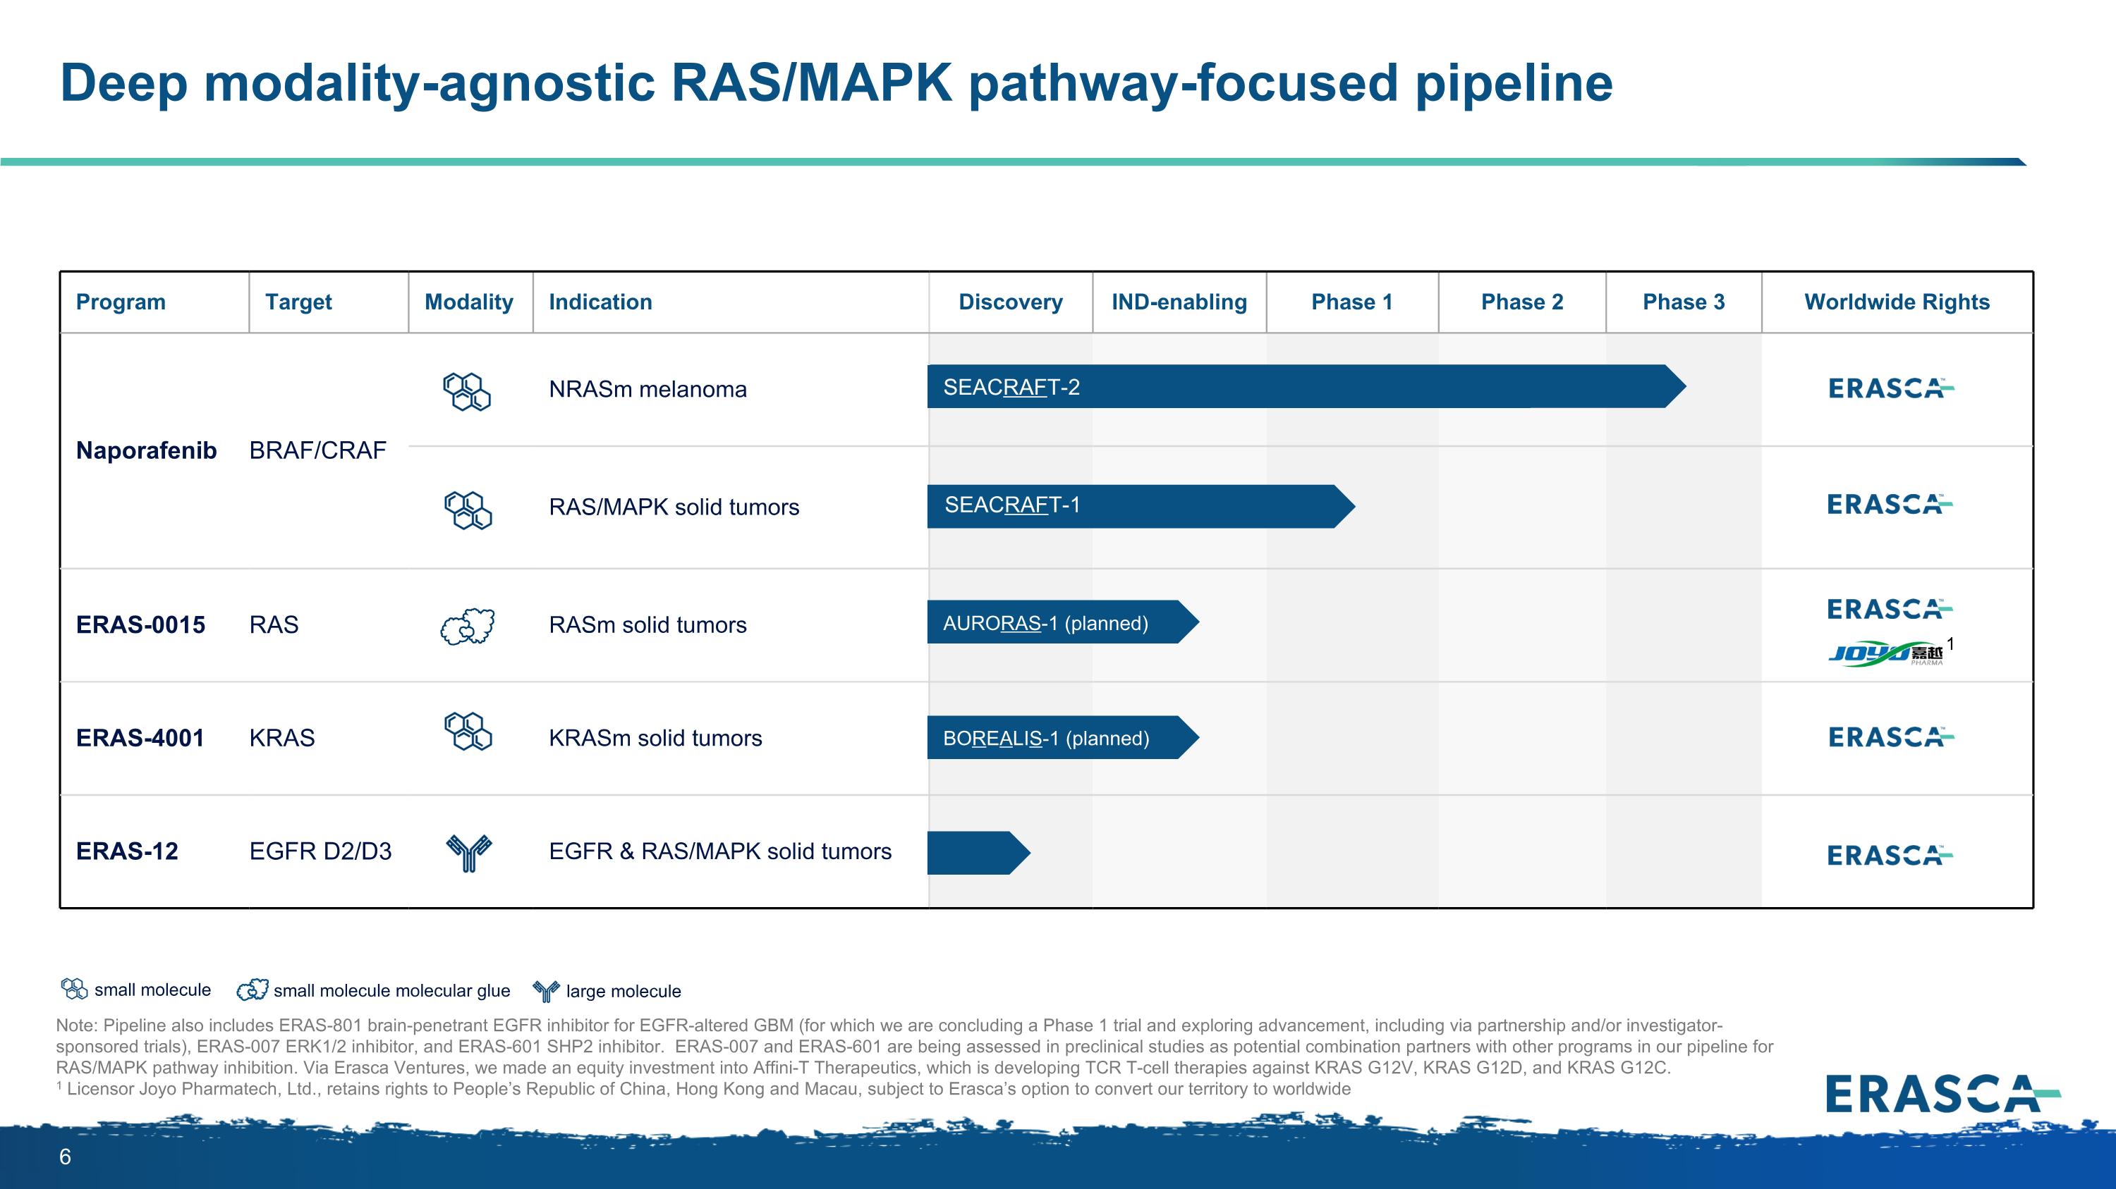This screenshot has width=2116, height=1189.
Task: Click the ERAS-0015 molecular glue icon
Action: [x=468, y=627]
